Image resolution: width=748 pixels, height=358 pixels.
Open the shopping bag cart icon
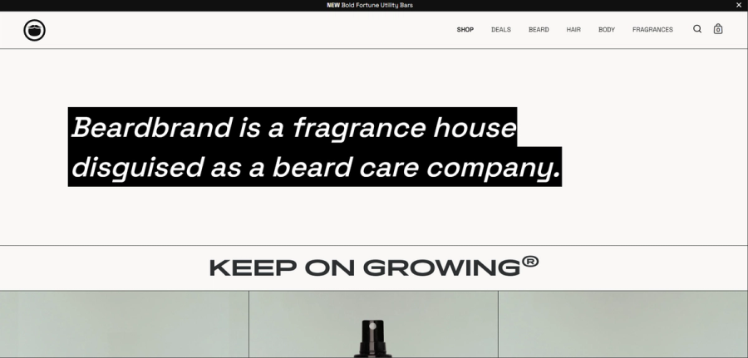click(718, 29)
